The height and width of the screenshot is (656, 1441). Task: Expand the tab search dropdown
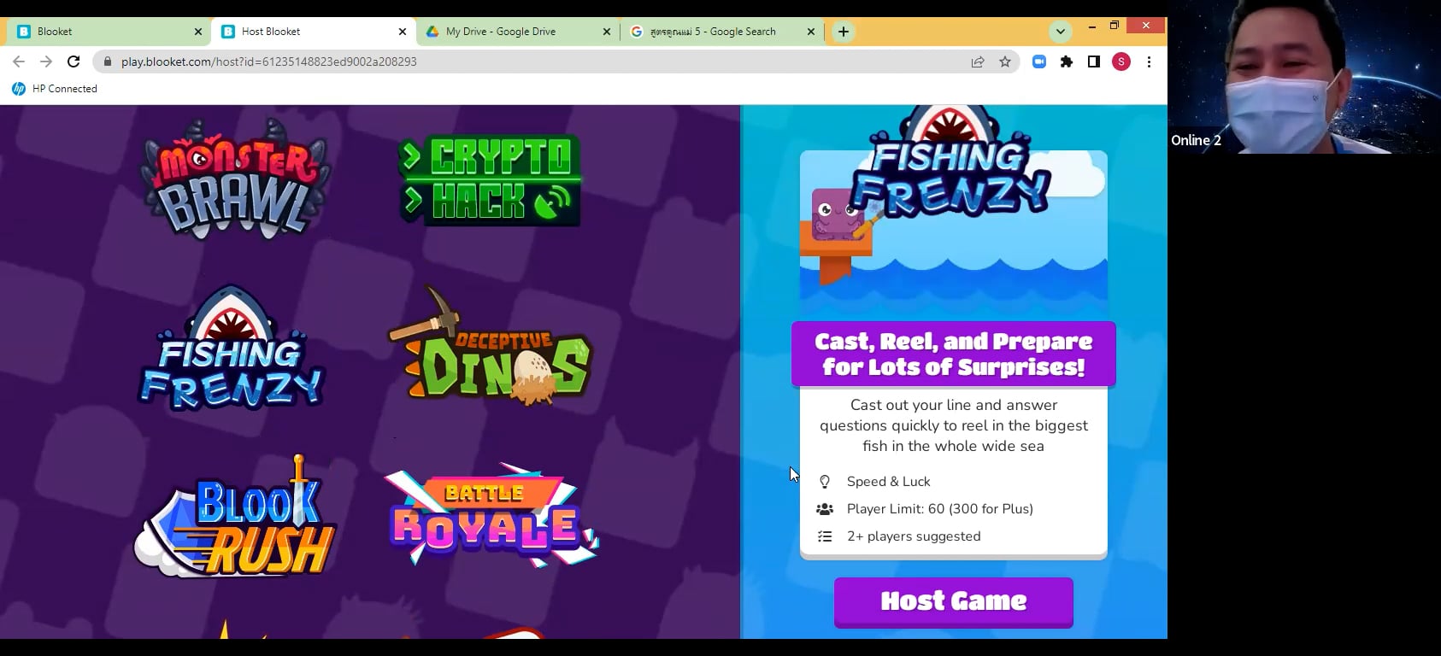click(x=1061, y=32)
